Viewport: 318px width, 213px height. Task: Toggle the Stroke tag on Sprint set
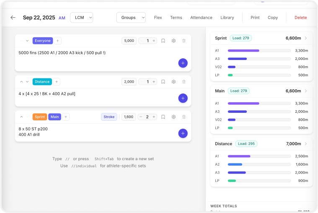pos(109,117)
